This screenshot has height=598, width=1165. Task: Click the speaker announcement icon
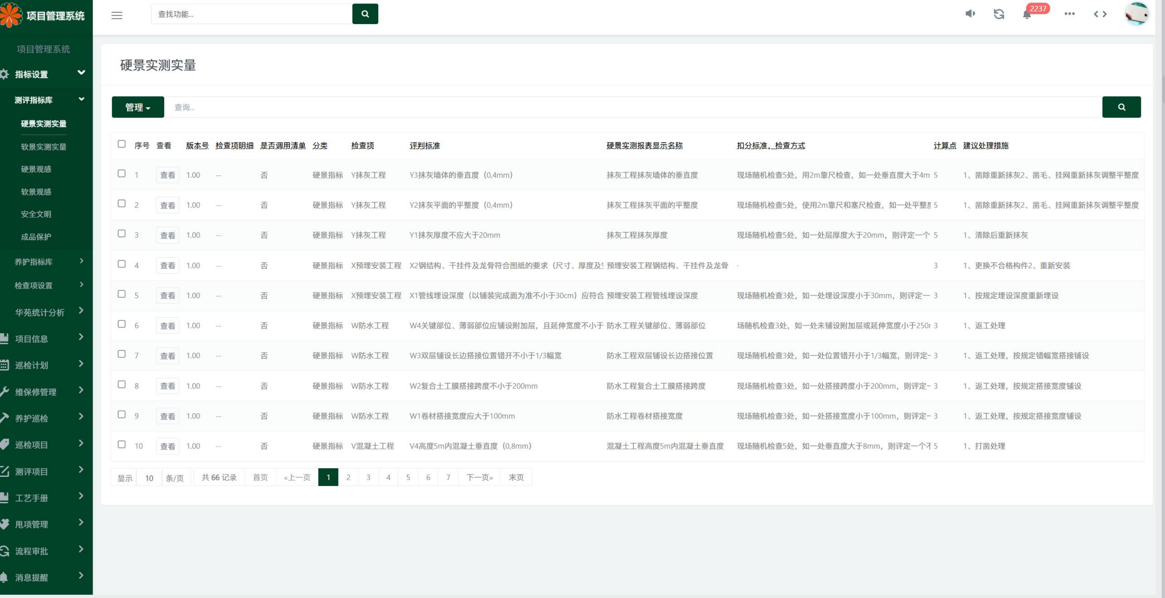pyautogui.click(x=970, y=14)
